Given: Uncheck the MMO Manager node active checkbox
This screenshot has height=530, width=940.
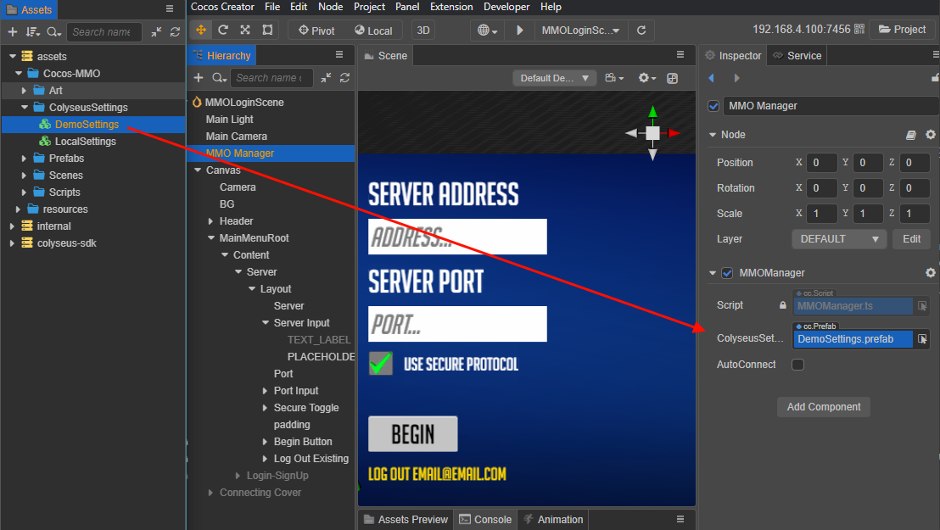Looking at the screenshot, I should (x=713, y=105).
